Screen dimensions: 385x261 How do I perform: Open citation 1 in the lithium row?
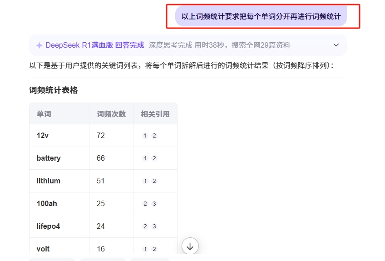145,181
